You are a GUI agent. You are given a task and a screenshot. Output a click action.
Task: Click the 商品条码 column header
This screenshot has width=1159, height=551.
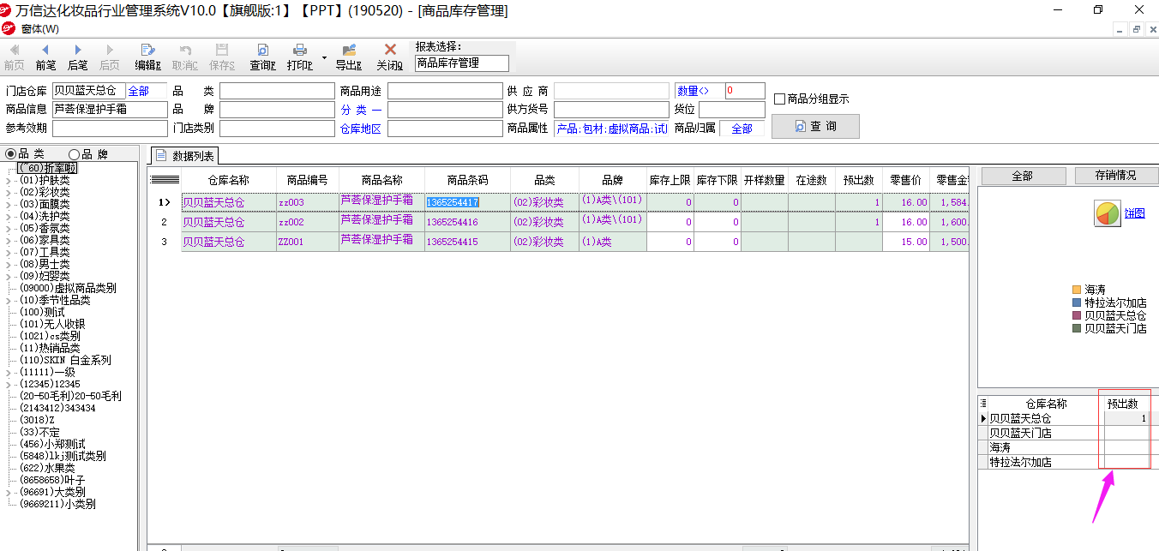[x=468, y=180]
